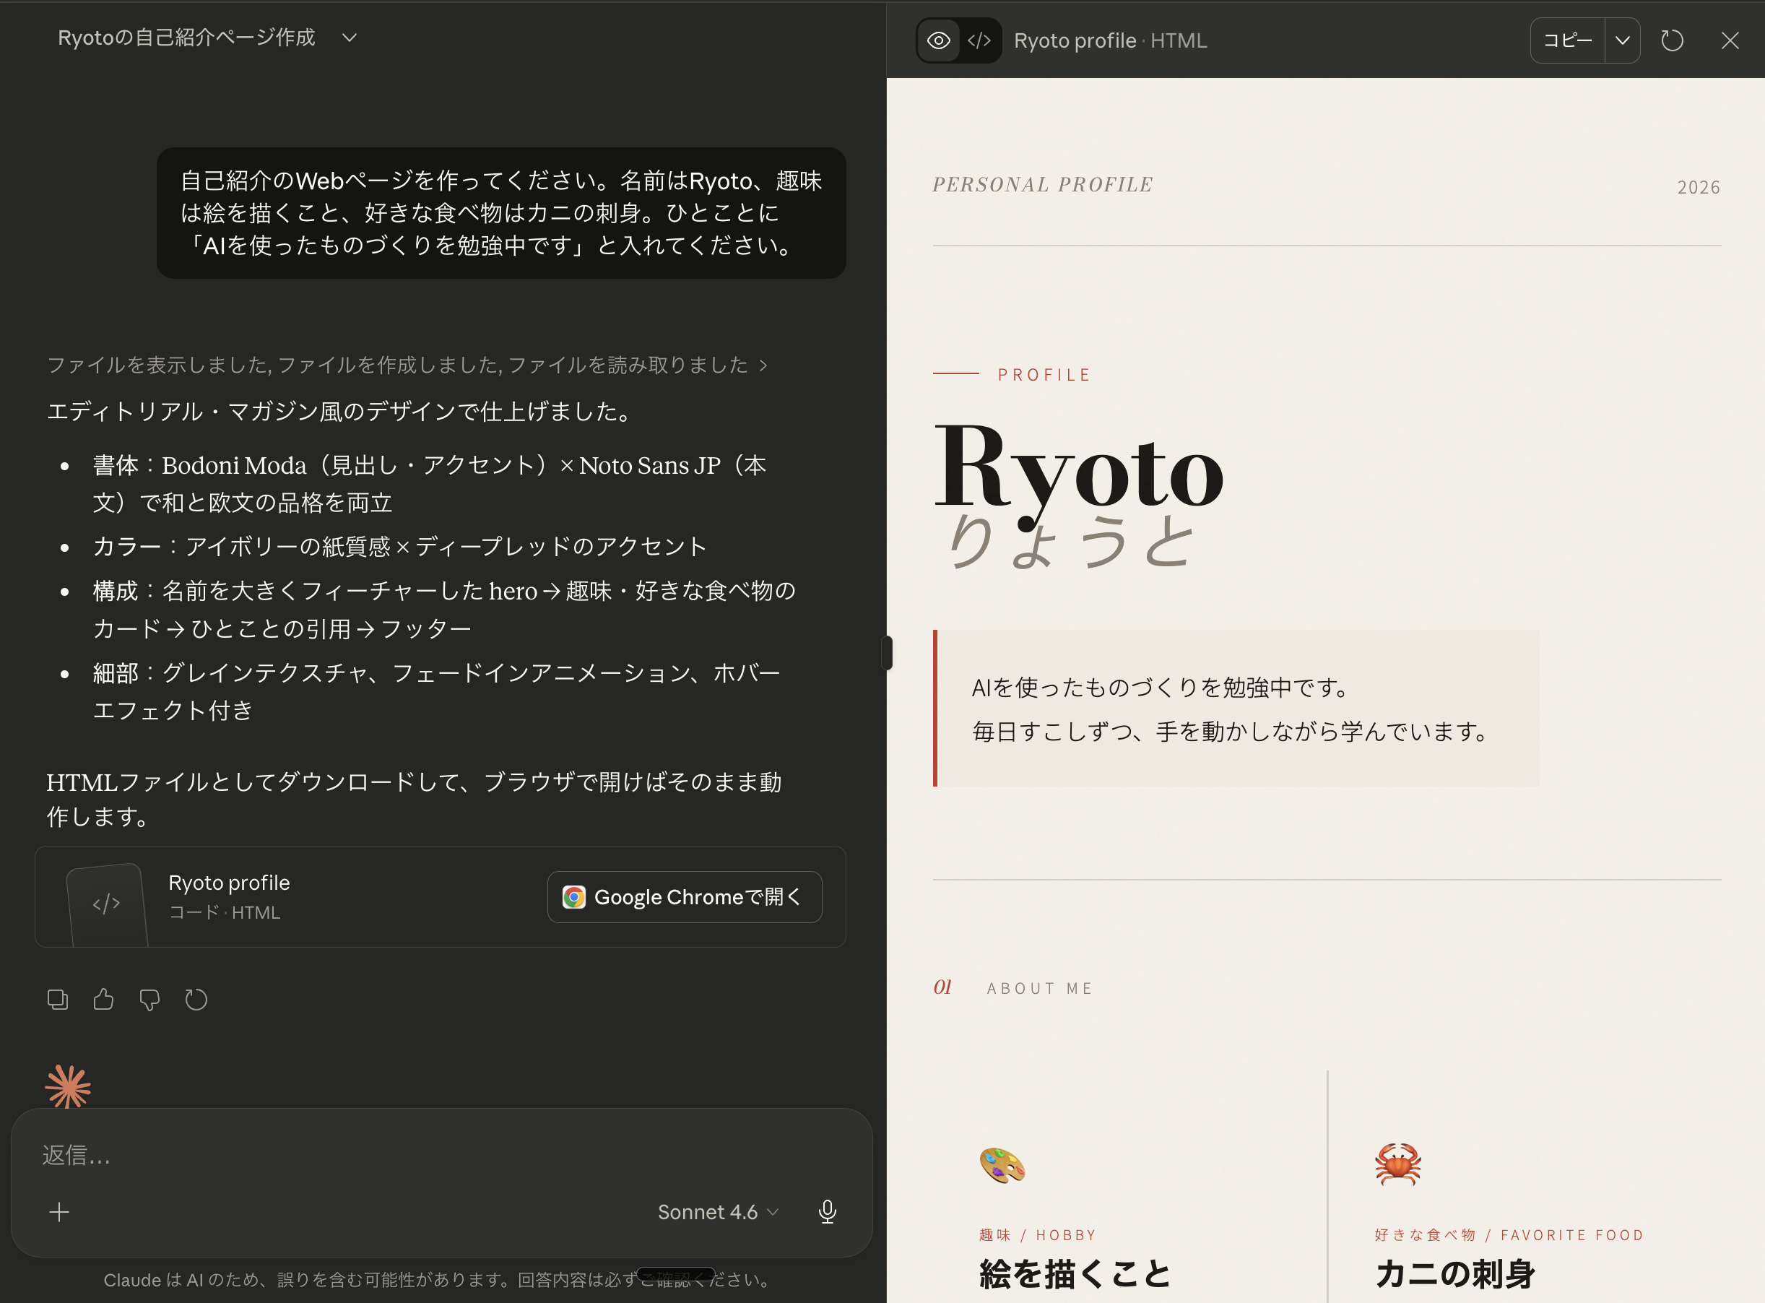Click the panel resize divider handle
The height and width of the screenshot is (1303, 1765).
888,652
